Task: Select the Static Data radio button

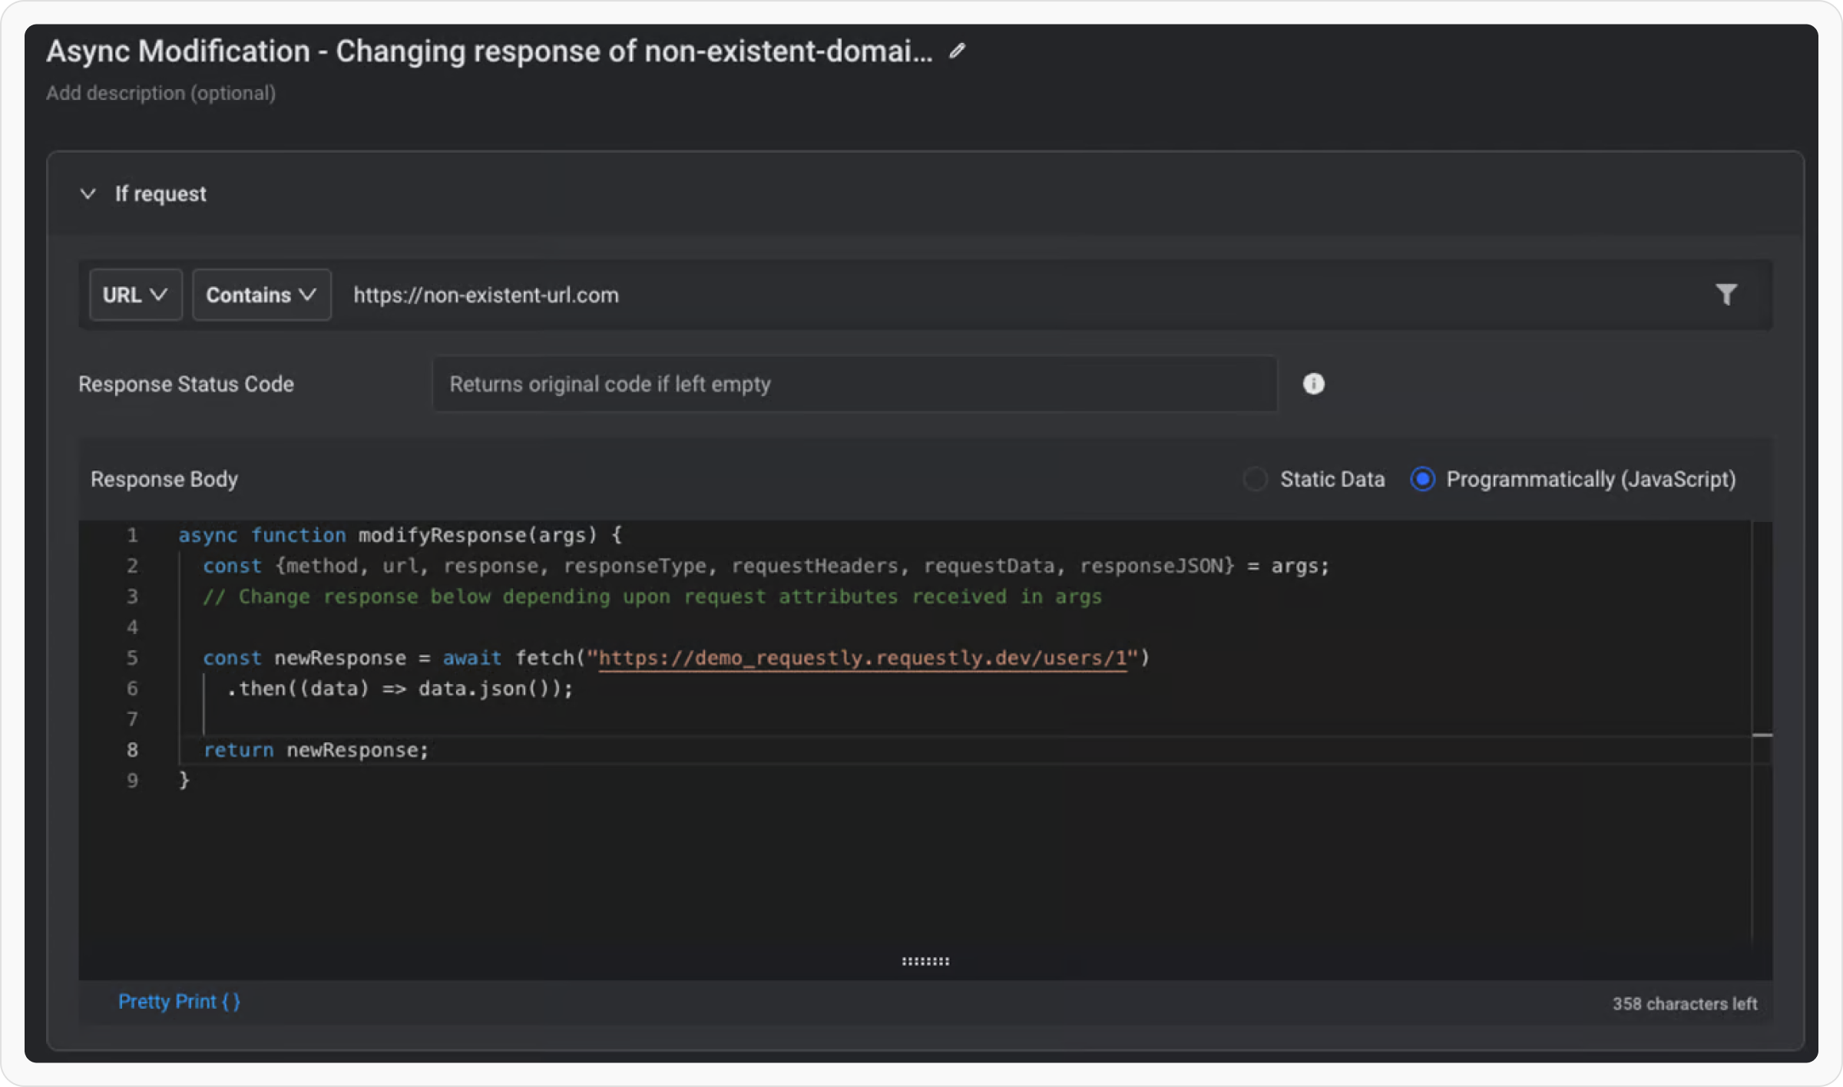Action: (1255, 479)
